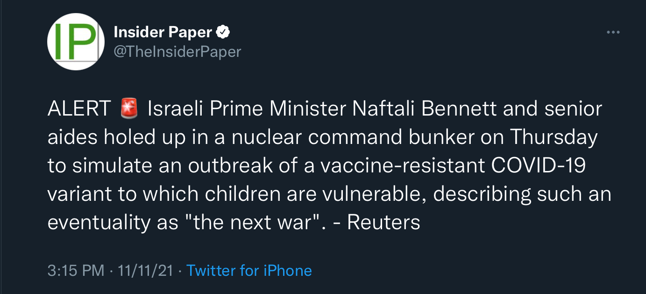Open the @TheInsiderPaper handle
646x294 pixels.
click(x=177, y=51)
